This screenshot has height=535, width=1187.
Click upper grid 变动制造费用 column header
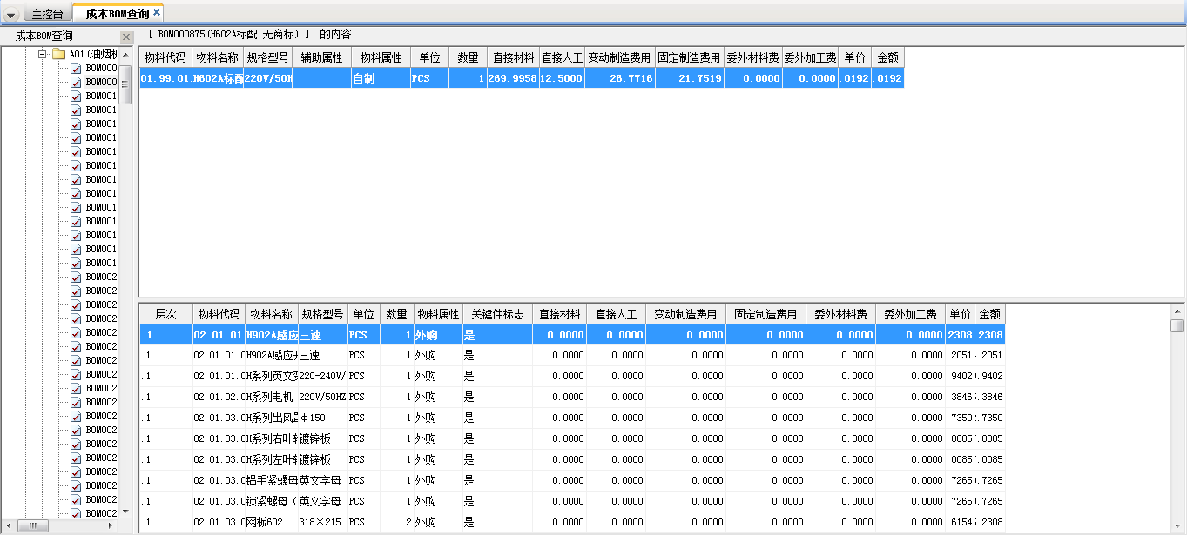[619, 57]
